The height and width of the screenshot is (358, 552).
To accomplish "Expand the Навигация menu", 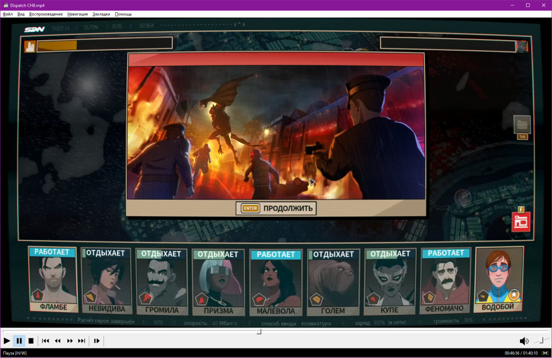I will 77,14.
